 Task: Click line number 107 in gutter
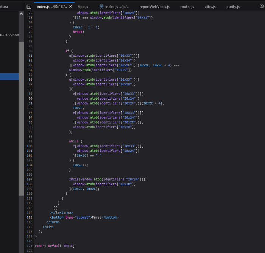(30, 179)
